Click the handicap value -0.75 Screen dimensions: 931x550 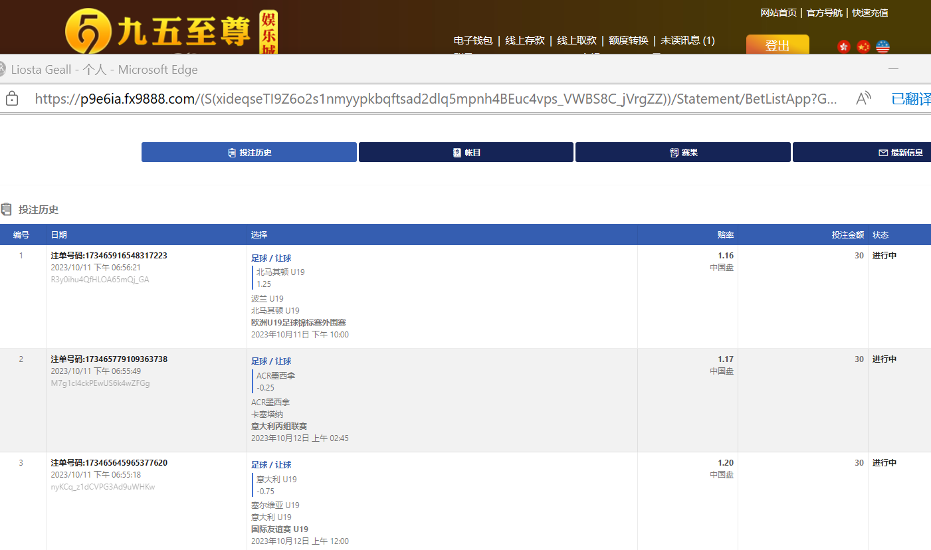coord(266,492)
